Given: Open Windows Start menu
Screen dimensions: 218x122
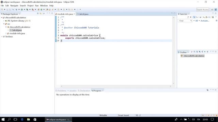Looking at the screenshot, I should tap(3, 119).
